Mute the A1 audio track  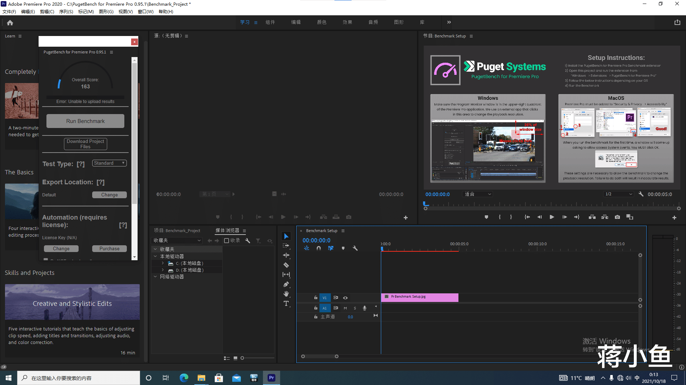pyautogui.click(x=345, y=308)
